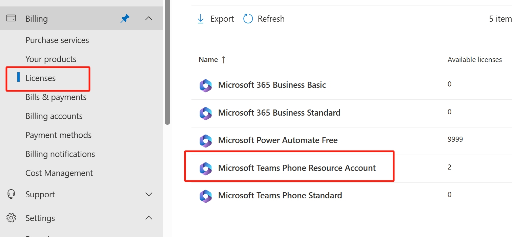
Task: Click Microsoft 365 Business Basic product icon
Action: 205,85
